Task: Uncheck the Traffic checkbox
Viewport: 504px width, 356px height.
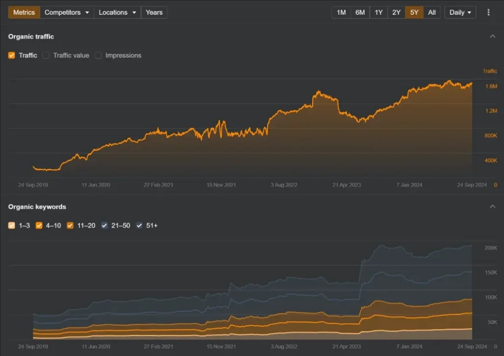Action: click(x=11, y=55)
